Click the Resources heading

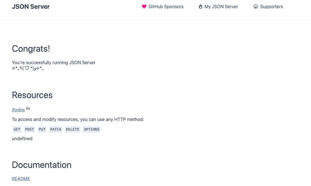tap(32, 95)
